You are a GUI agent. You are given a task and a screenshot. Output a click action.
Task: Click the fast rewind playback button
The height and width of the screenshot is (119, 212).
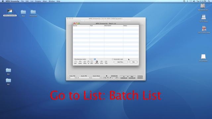[105, 78]
